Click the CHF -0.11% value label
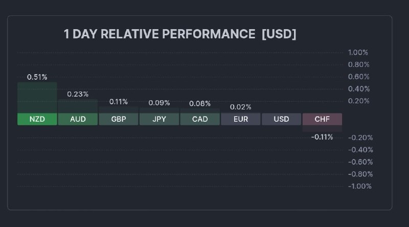This screenshot has height=227, width=409. pyautogui.click(x=322, y=137)
